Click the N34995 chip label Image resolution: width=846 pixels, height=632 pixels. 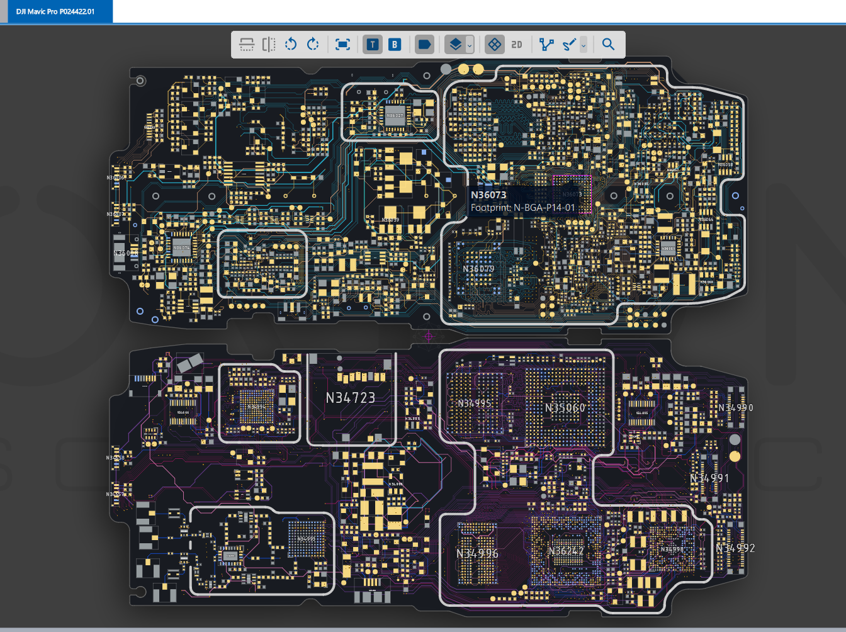coord(475,403)
